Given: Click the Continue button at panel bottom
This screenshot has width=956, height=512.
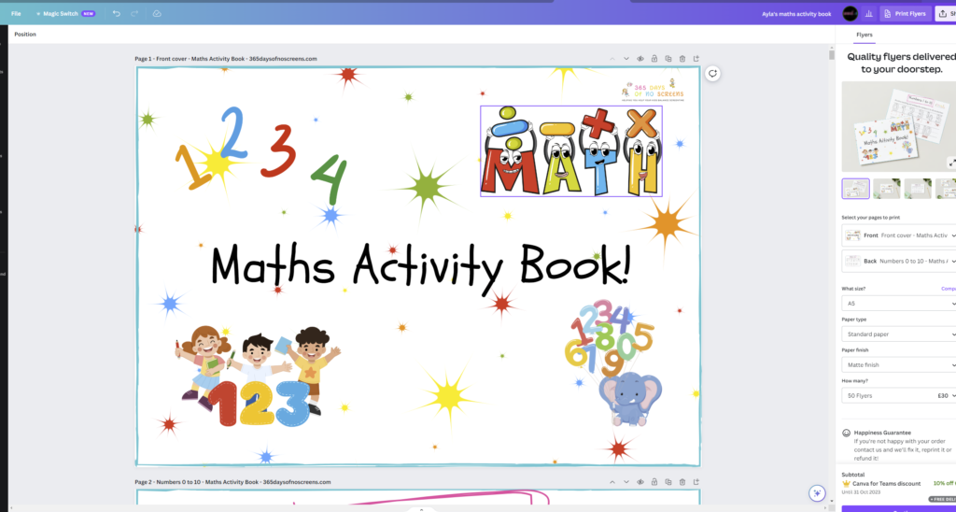Looking at the screenshot, I should pyautogui.click(x=899, y=509).
